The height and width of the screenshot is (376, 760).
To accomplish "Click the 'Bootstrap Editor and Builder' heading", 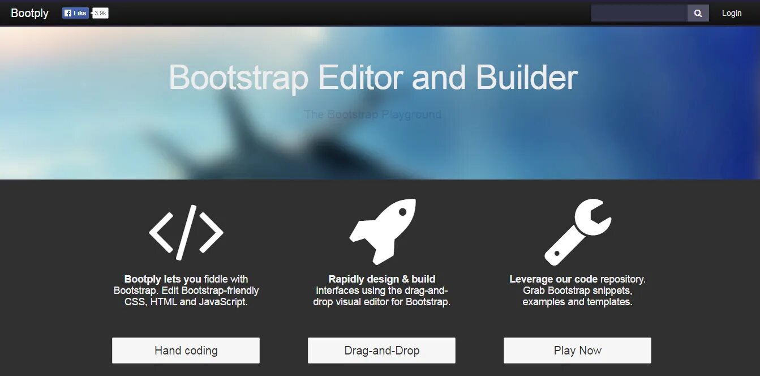I will click(x=373, y=78).
